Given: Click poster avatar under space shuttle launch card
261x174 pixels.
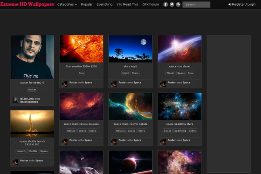Looking at the screenshot, I should coord(16,162).
